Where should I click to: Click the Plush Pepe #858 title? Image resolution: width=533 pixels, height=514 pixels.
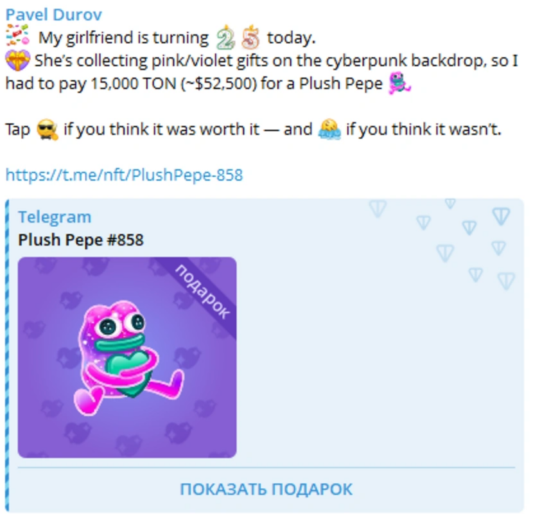coord(80,240)
